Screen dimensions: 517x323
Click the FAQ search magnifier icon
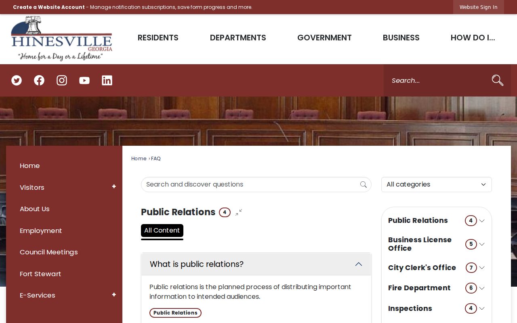[364, 185]
